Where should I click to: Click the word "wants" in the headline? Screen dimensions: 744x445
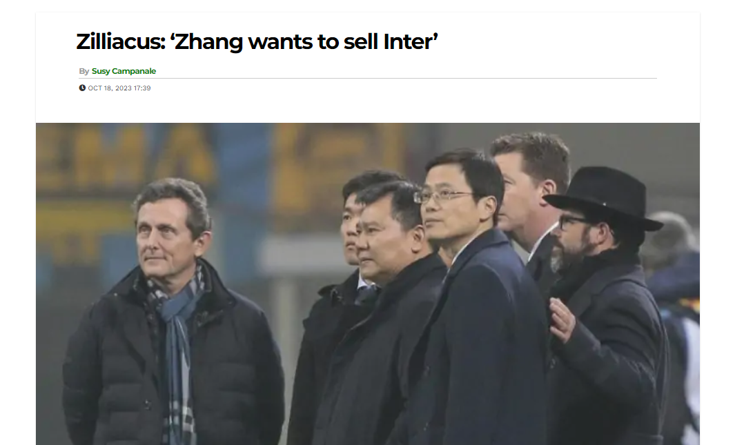(x=280, y=42)
